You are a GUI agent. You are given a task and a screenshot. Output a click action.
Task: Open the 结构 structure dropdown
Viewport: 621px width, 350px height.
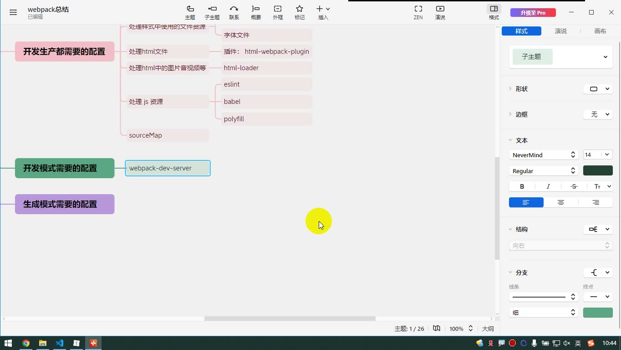coord(598,229)
